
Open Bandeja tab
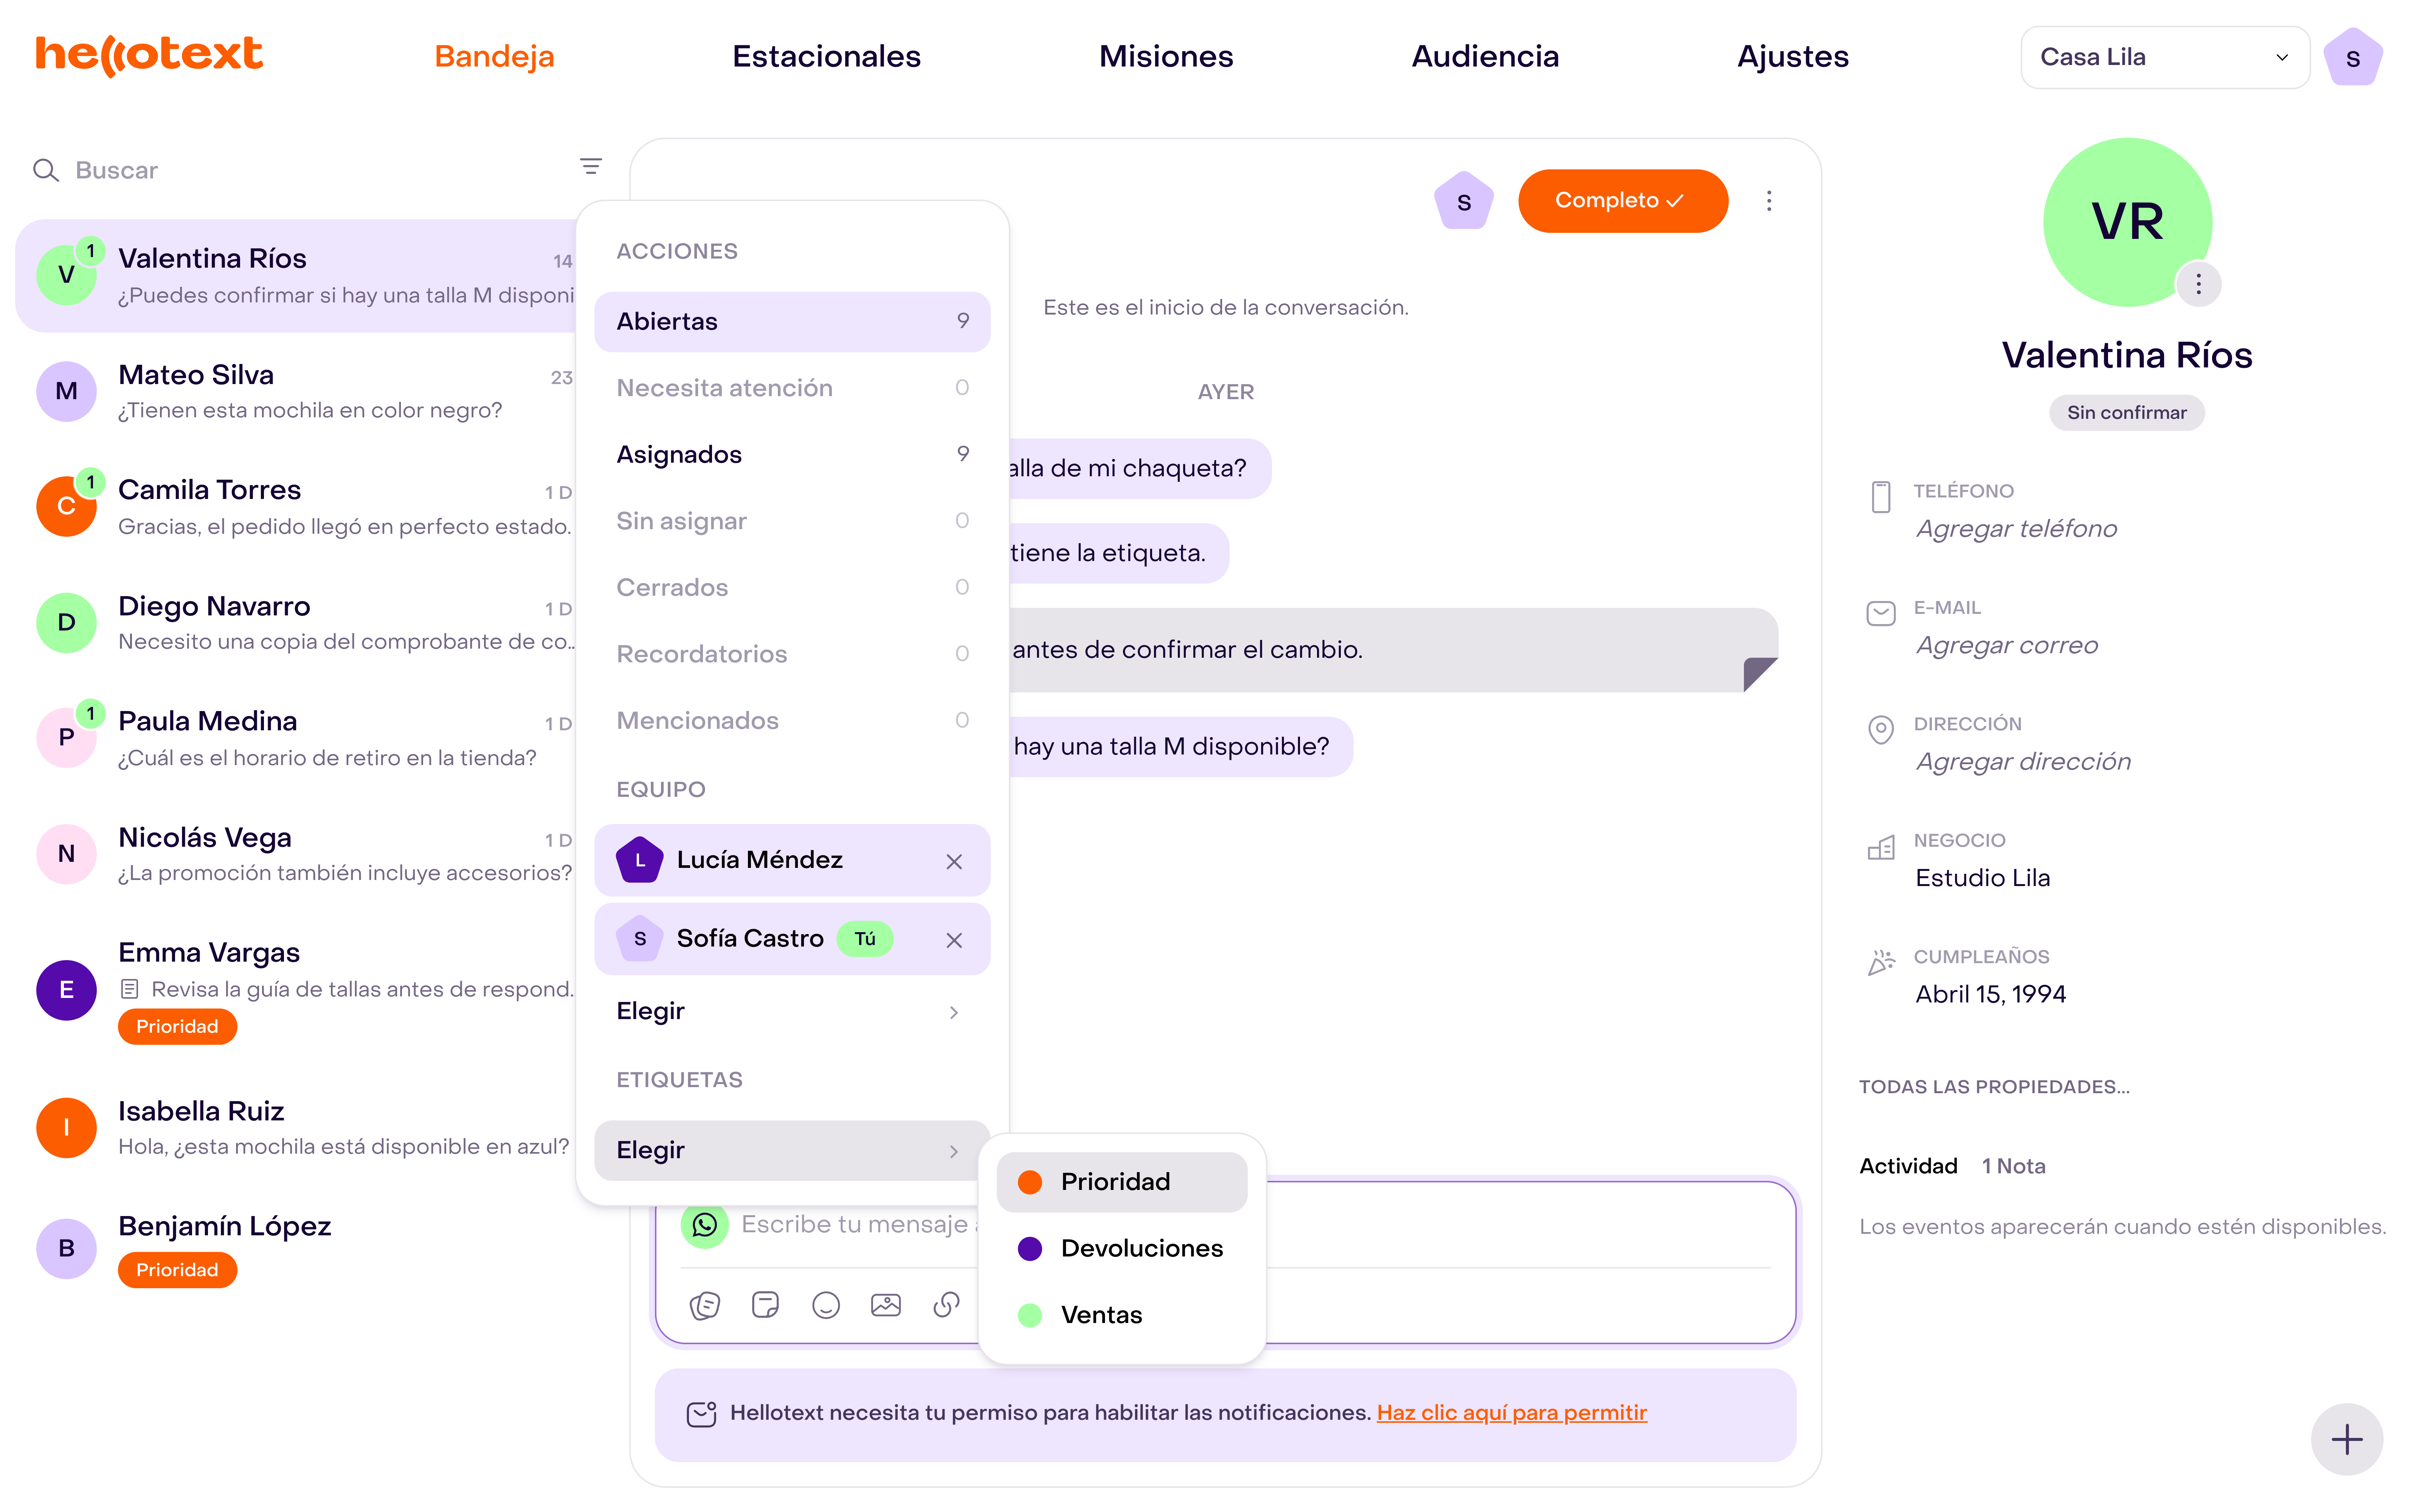tap(494, 57)
